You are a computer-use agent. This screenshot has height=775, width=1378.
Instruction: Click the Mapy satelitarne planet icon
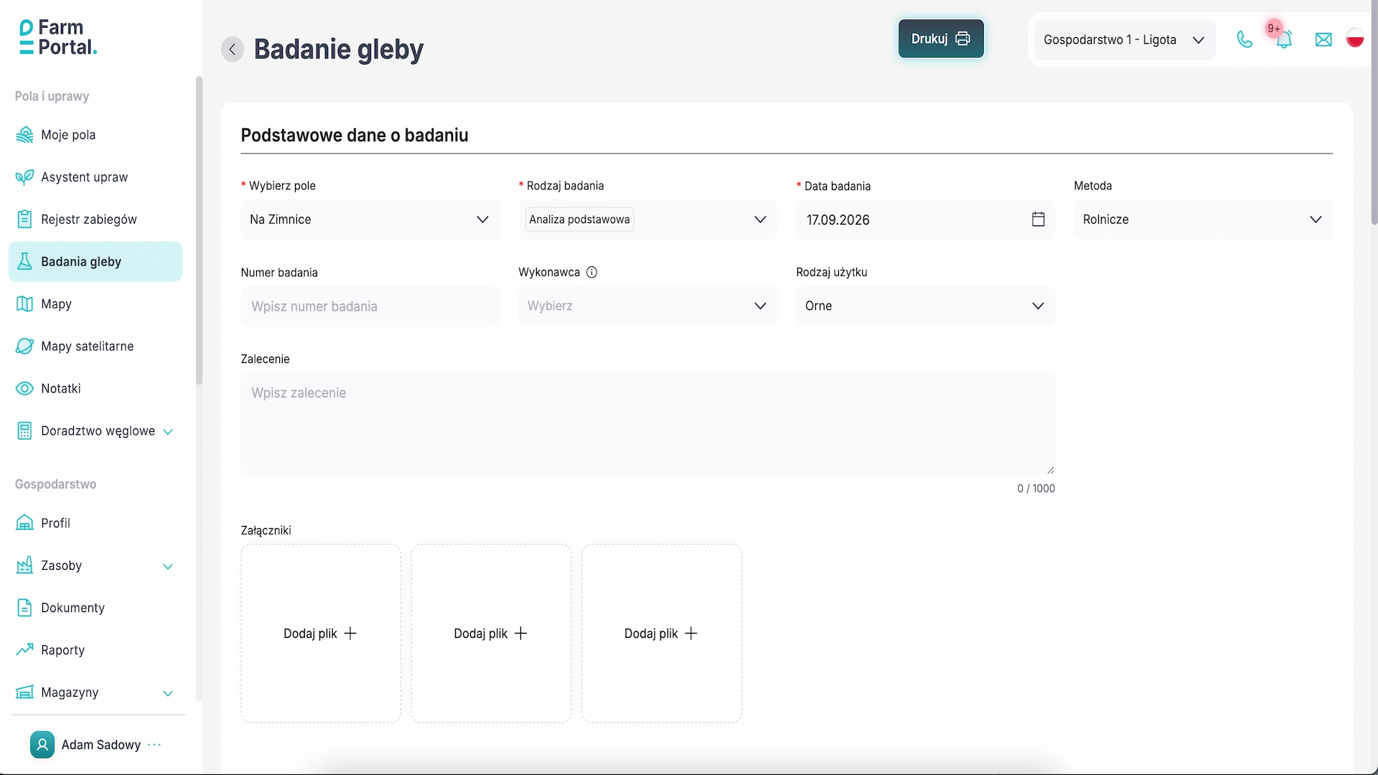pos(24,346)
